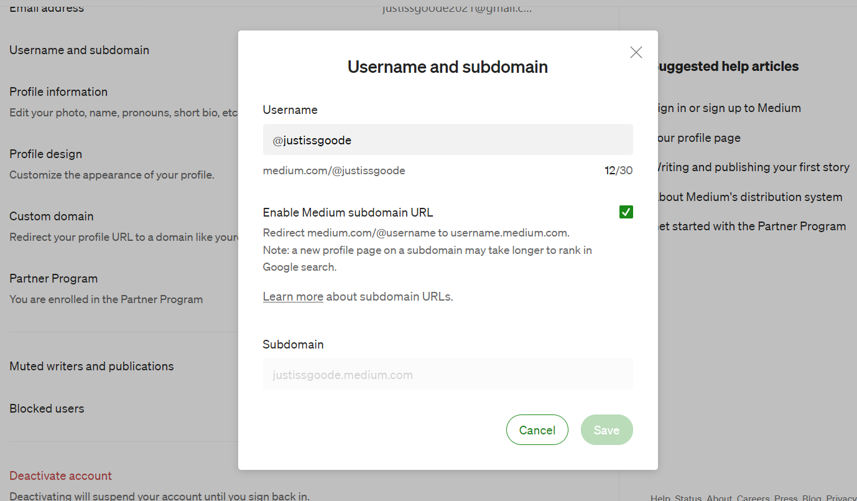The height and width of the screenshot is (501, 857).
Task: Open Profile design settings
Action: tap(46, 154)
